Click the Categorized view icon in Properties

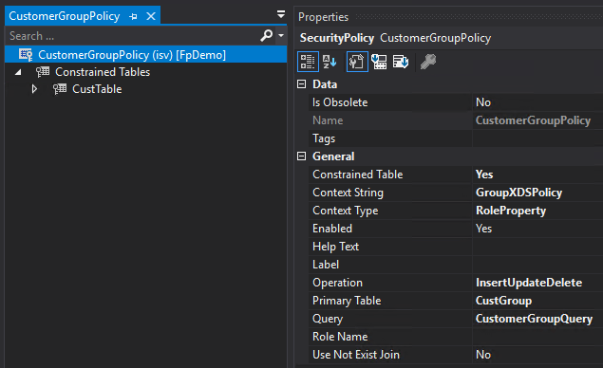click(308, 62)
